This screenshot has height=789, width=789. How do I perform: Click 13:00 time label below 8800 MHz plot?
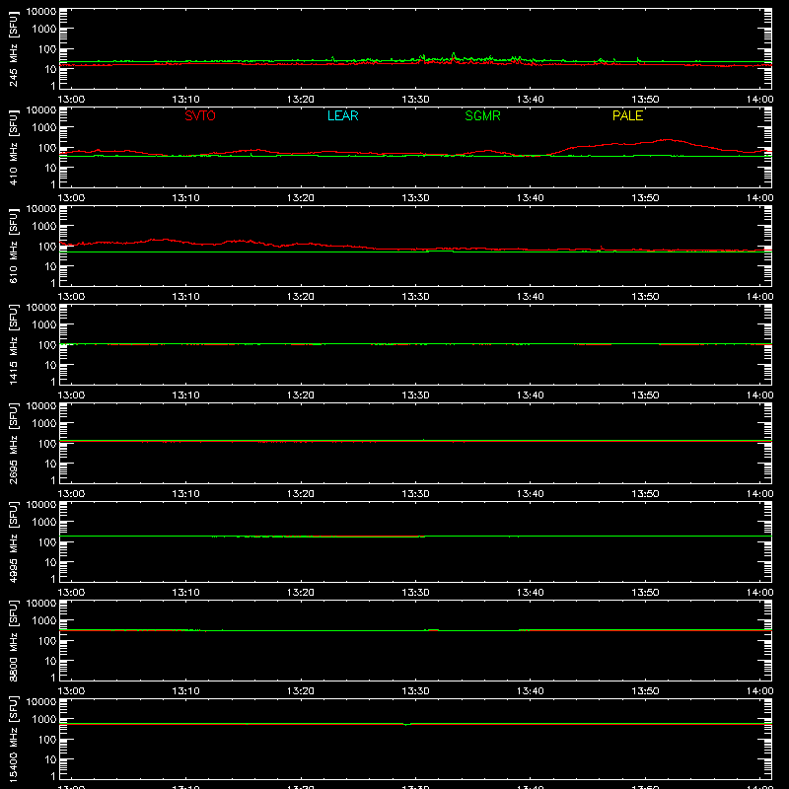click(71, 691)
